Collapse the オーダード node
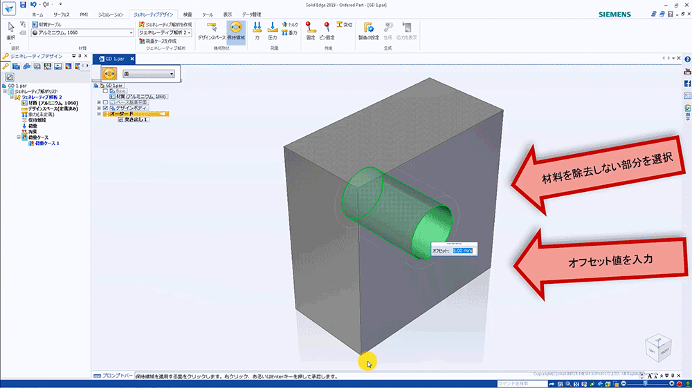The width and height of the screenshot is (692, 388). pos(99,114)
